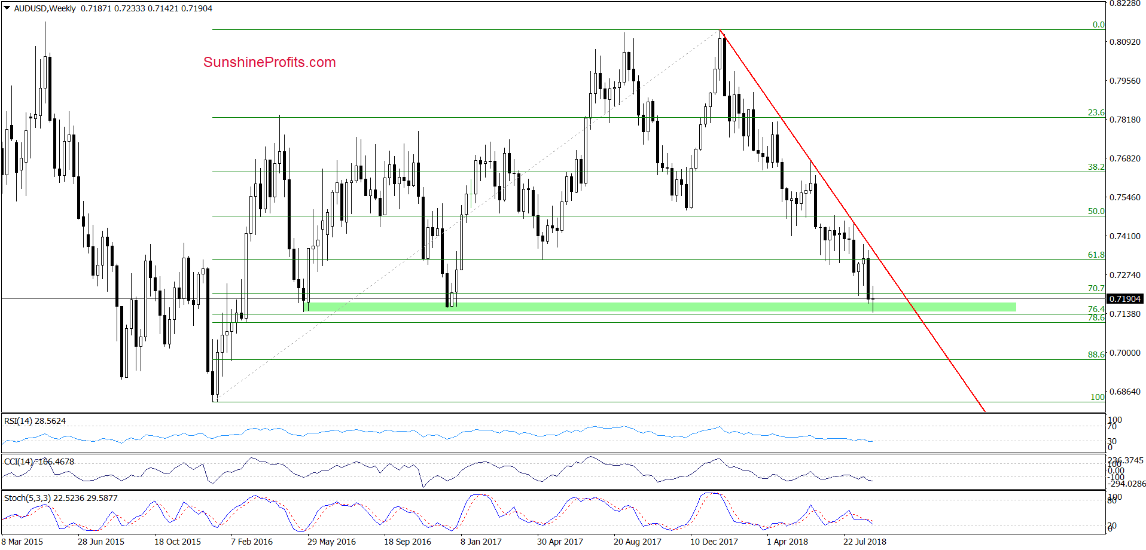Screen dimensions: 1146x550
Task: Click the 0.78180 price axis label
Action: [x=1125, y=120]
